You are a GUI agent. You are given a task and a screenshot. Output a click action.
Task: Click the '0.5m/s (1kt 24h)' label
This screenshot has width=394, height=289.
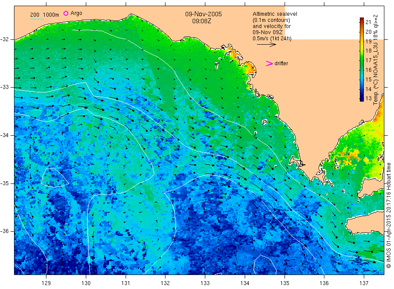click(272, 39)
